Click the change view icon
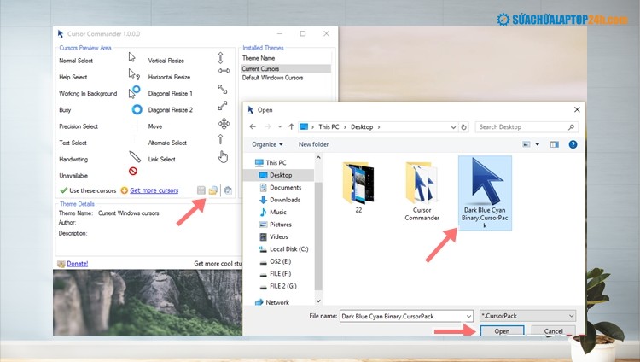Viewport: 640px width, 362px height. [527, 144]
